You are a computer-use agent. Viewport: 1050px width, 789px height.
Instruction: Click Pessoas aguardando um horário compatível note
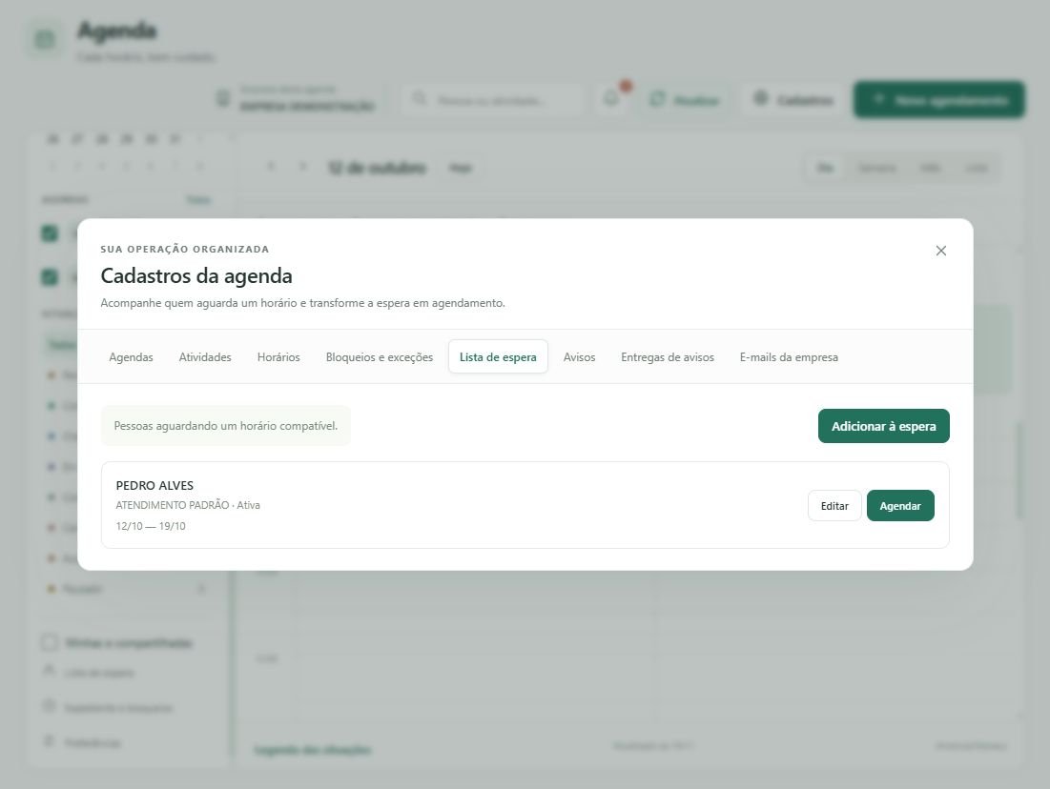coord(226,426)
